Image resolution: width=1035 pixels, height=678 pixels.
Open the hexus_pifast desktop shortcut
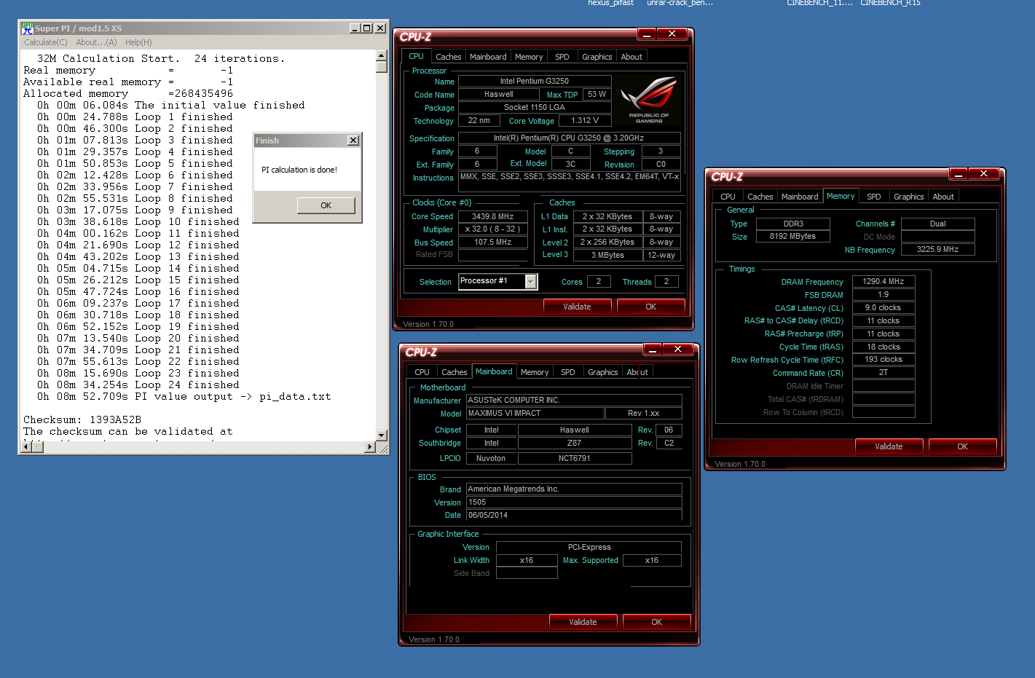[610, 3]
